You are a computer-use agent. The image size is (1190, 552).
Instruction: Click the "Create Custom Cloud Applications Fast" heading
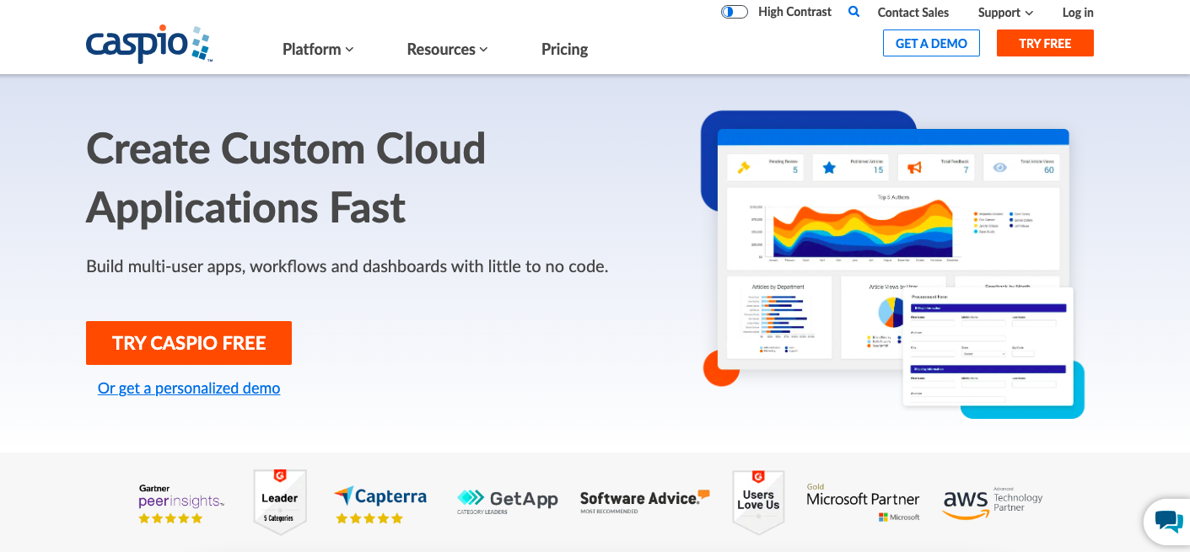point(286,178)
